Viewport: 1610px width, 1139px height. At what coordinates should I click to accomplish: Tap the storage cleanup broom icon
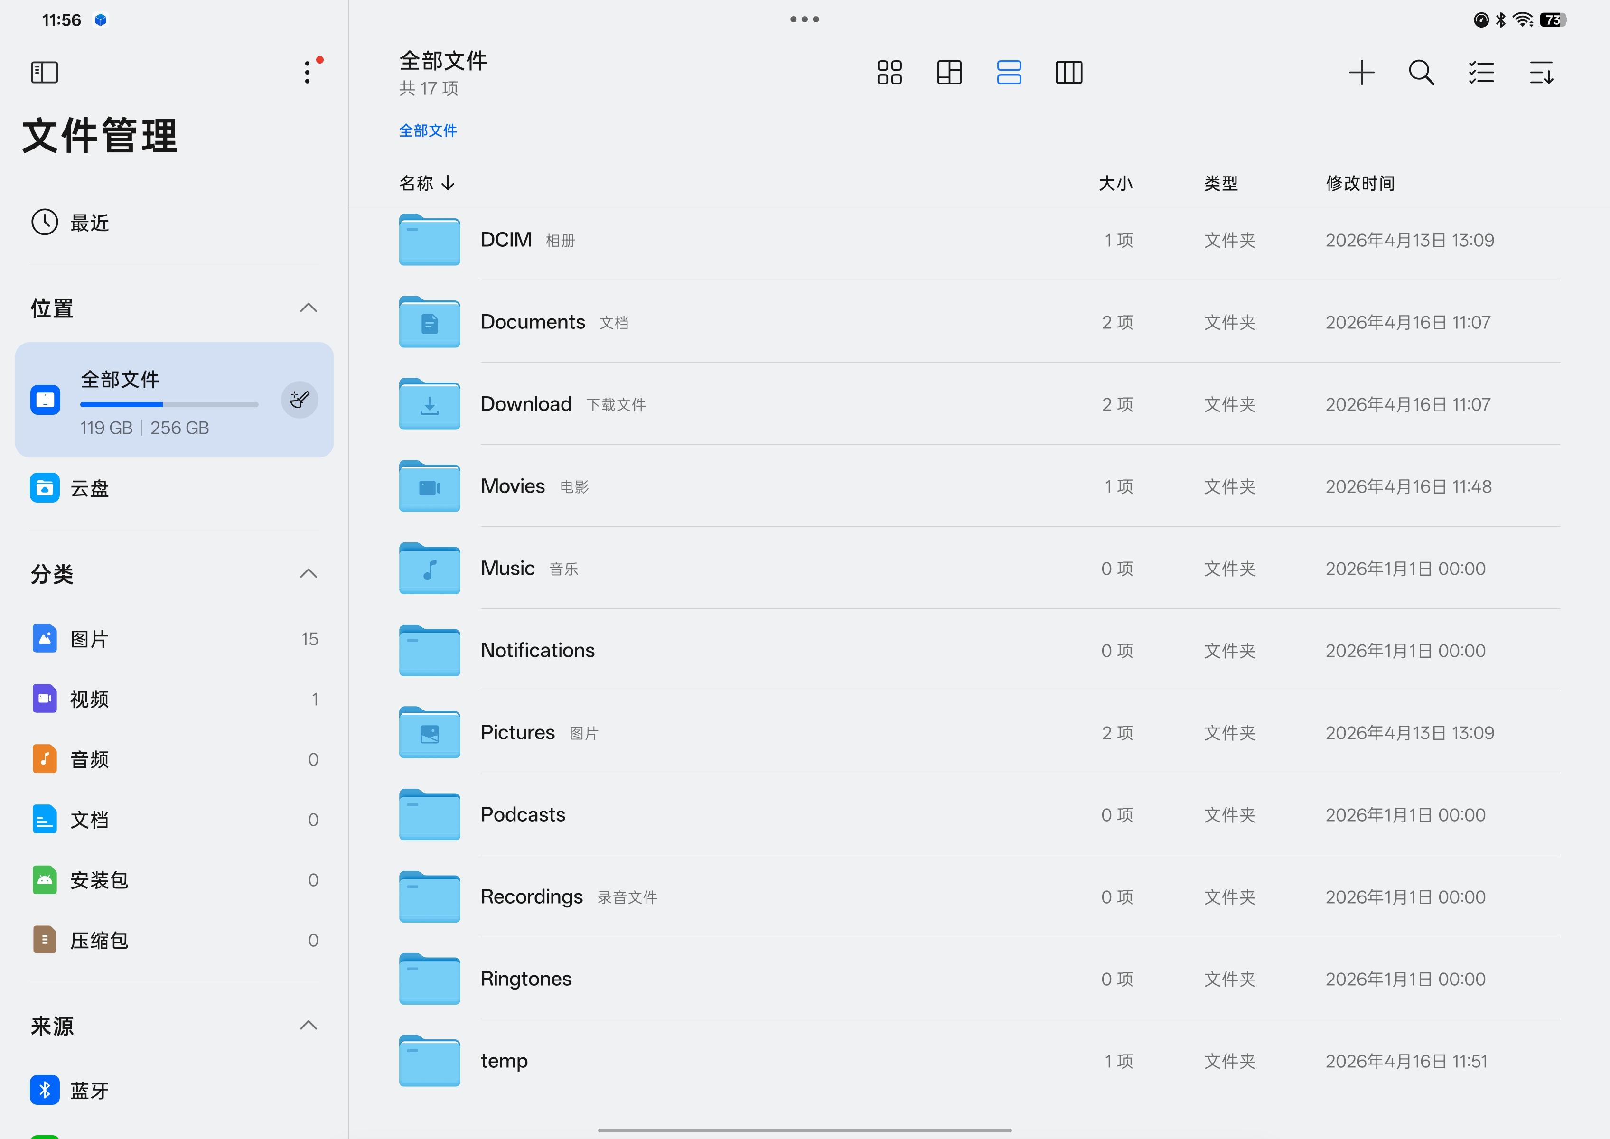pos(300,400)
